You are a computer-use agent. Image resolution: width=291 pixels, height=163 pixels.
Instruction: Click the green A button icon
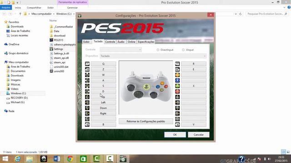[x=177, y=86]
